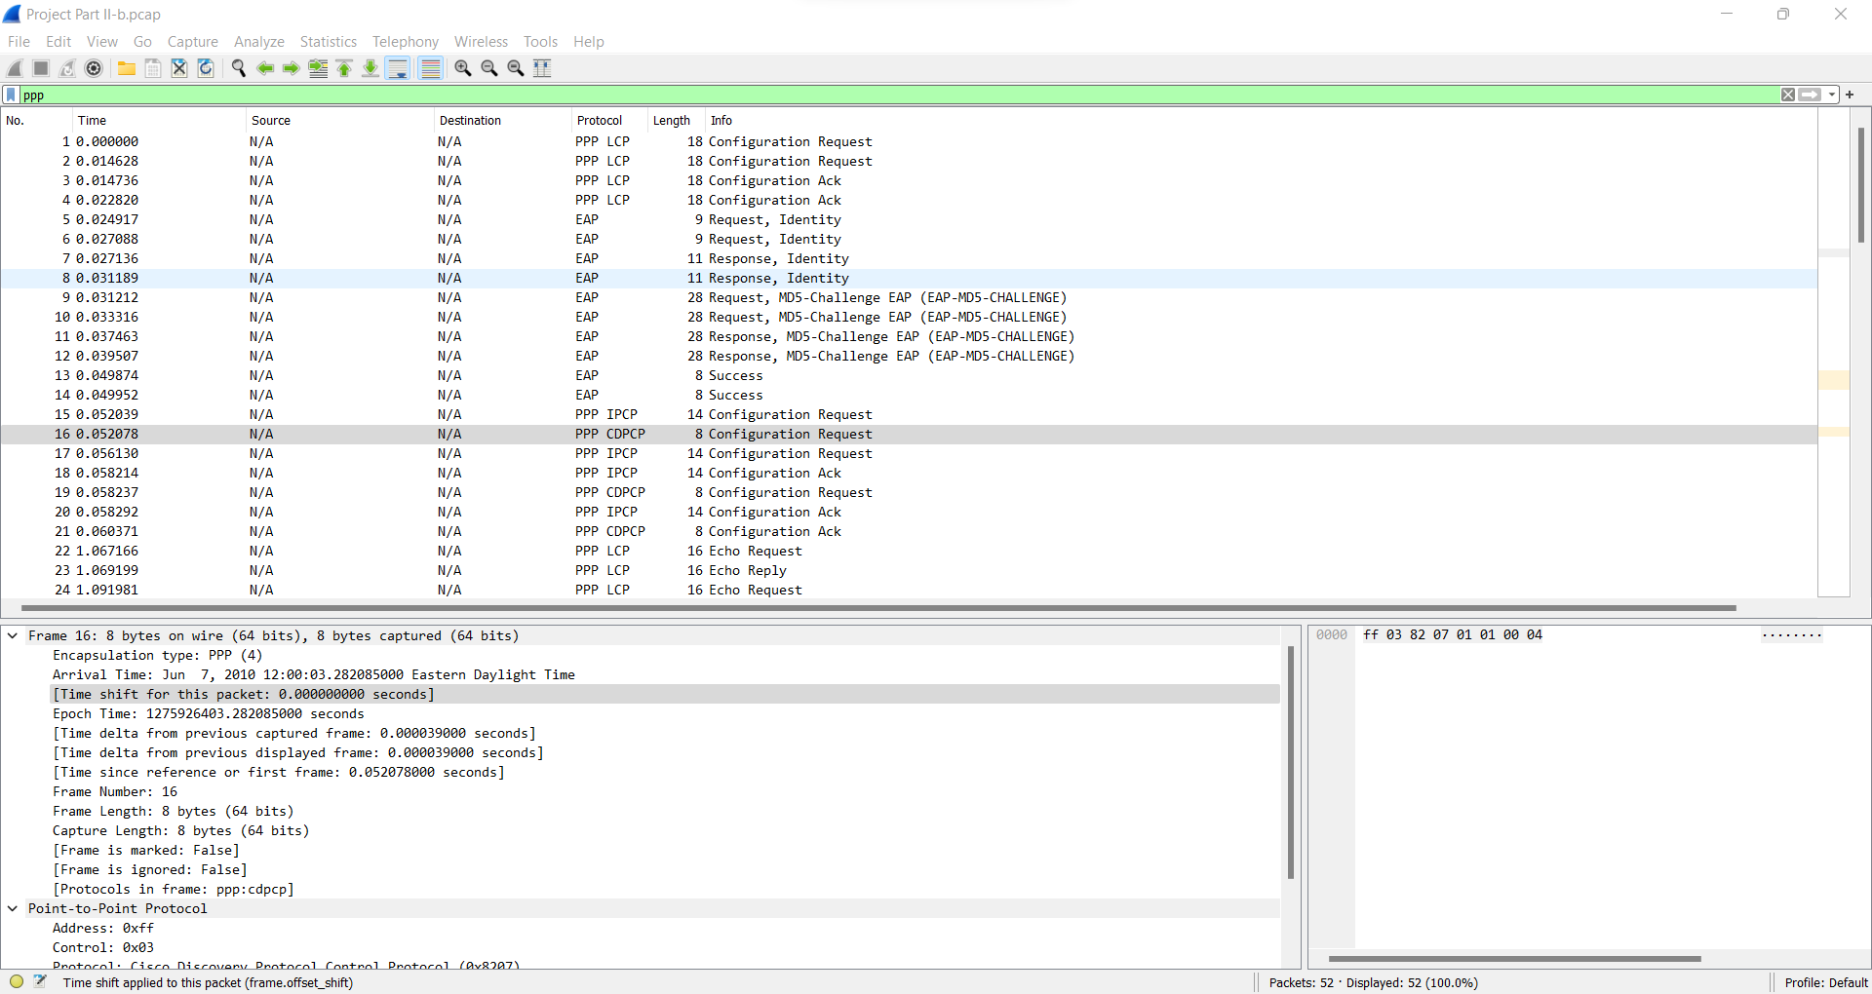Screen dimensions: 1872x994
Task: Expand the Point-to-Point Protocol node
Action: point(13,908)
